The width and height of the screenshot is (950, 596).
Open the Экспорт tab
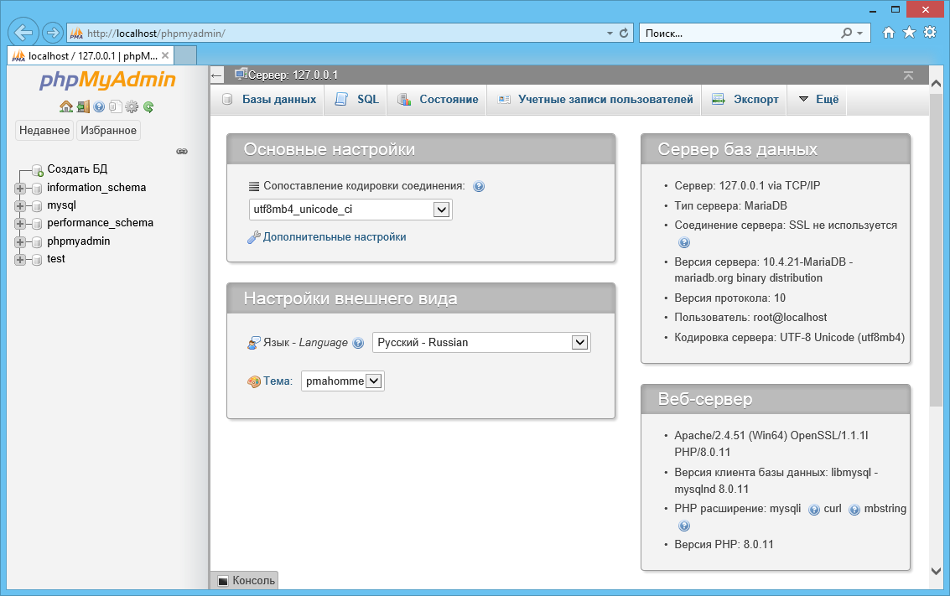(745, 99)
